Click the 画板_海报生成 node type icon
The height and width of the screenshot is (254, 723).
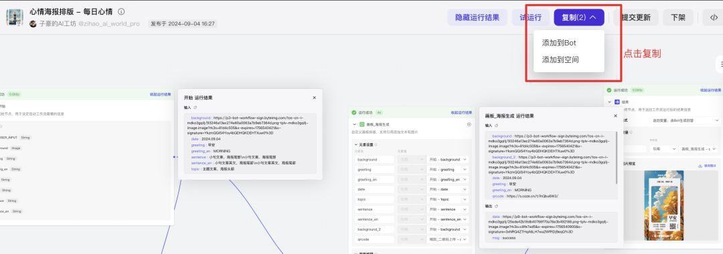(x=362, y=124)
